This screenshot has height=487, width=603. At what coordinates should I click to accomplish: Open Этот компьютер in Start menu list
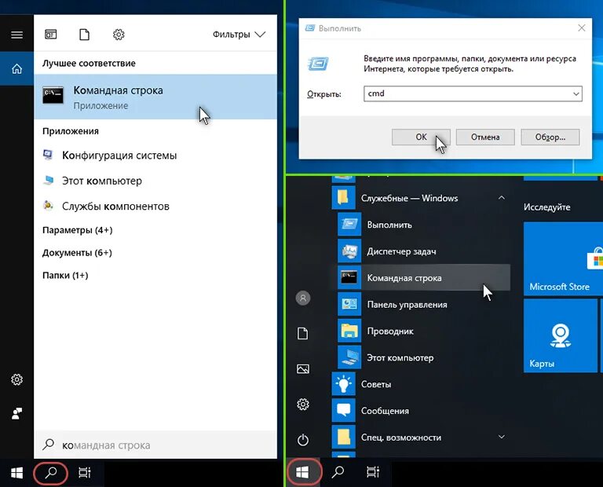(424, 357)
